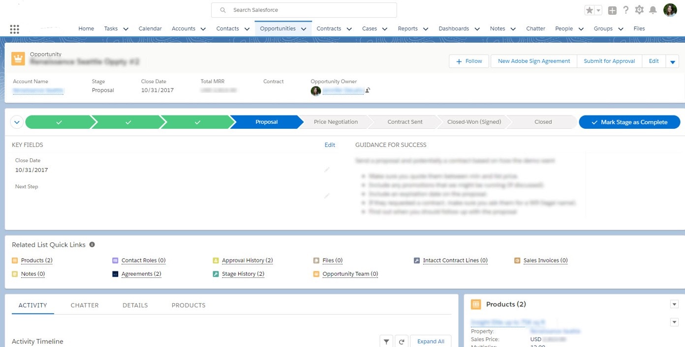Click the Follow button

[469, 61]
